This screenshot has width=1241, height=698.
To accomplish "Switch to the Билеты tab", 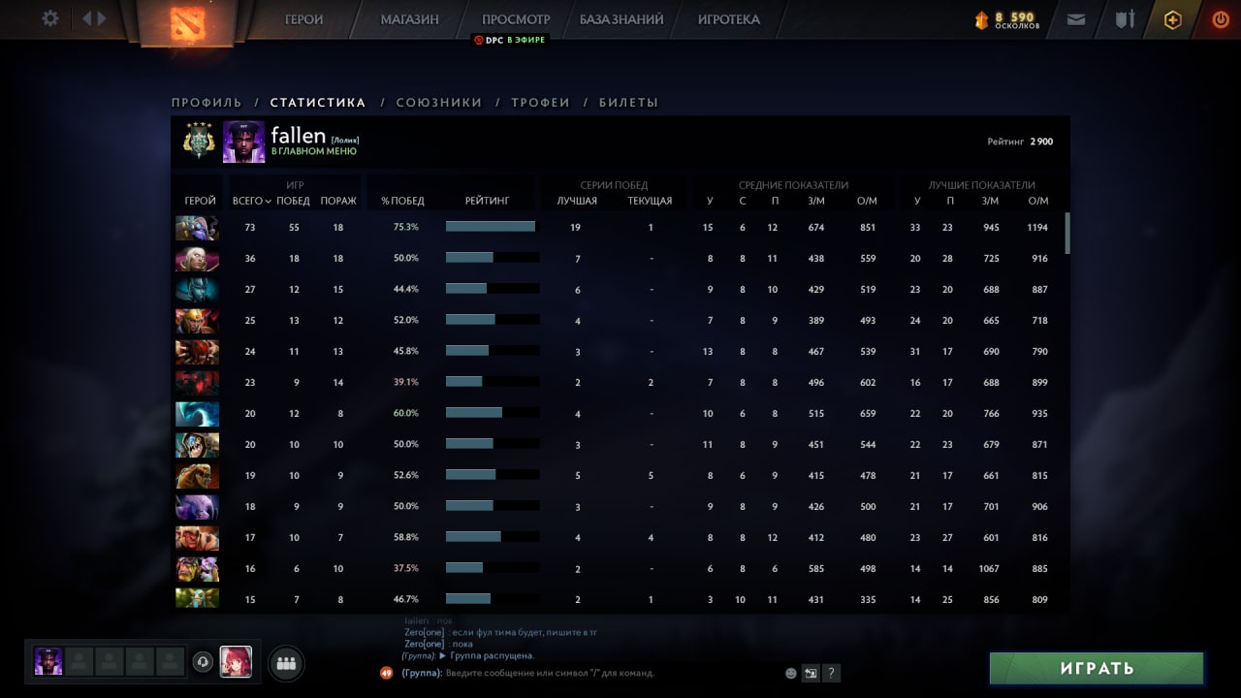I will (628, 102).
